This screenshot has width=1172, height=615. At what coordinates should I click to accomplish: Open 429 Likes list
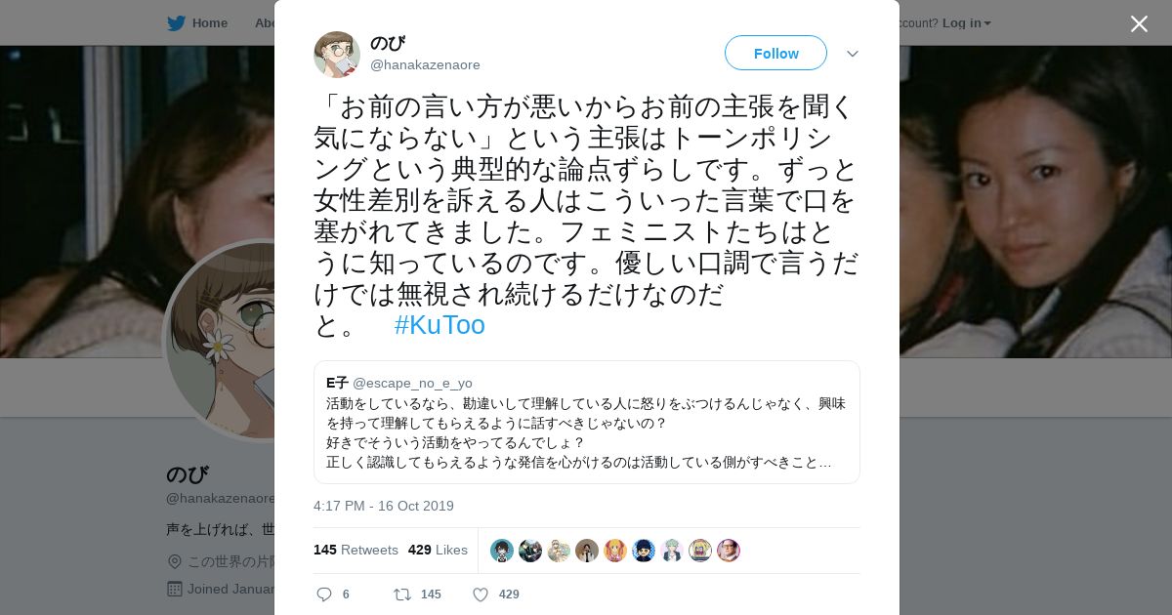[x=438, y=550]
